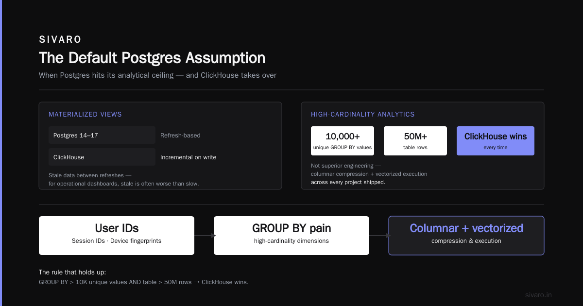583x306 pixels.
Task: Click the 'Refresh-based' label
Action: (180, 136)
